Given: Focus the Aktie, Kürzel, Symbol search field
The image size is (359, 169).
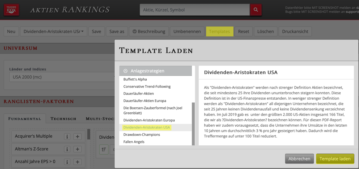Looking at the screenshot, I should (195, 10).
